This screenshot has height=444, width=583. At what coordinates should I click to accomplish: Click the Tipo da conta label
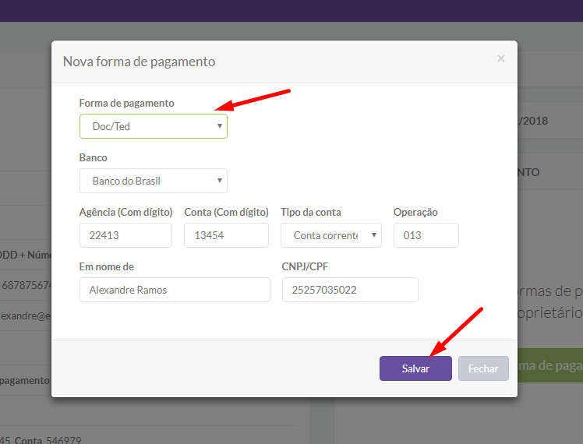310,212
